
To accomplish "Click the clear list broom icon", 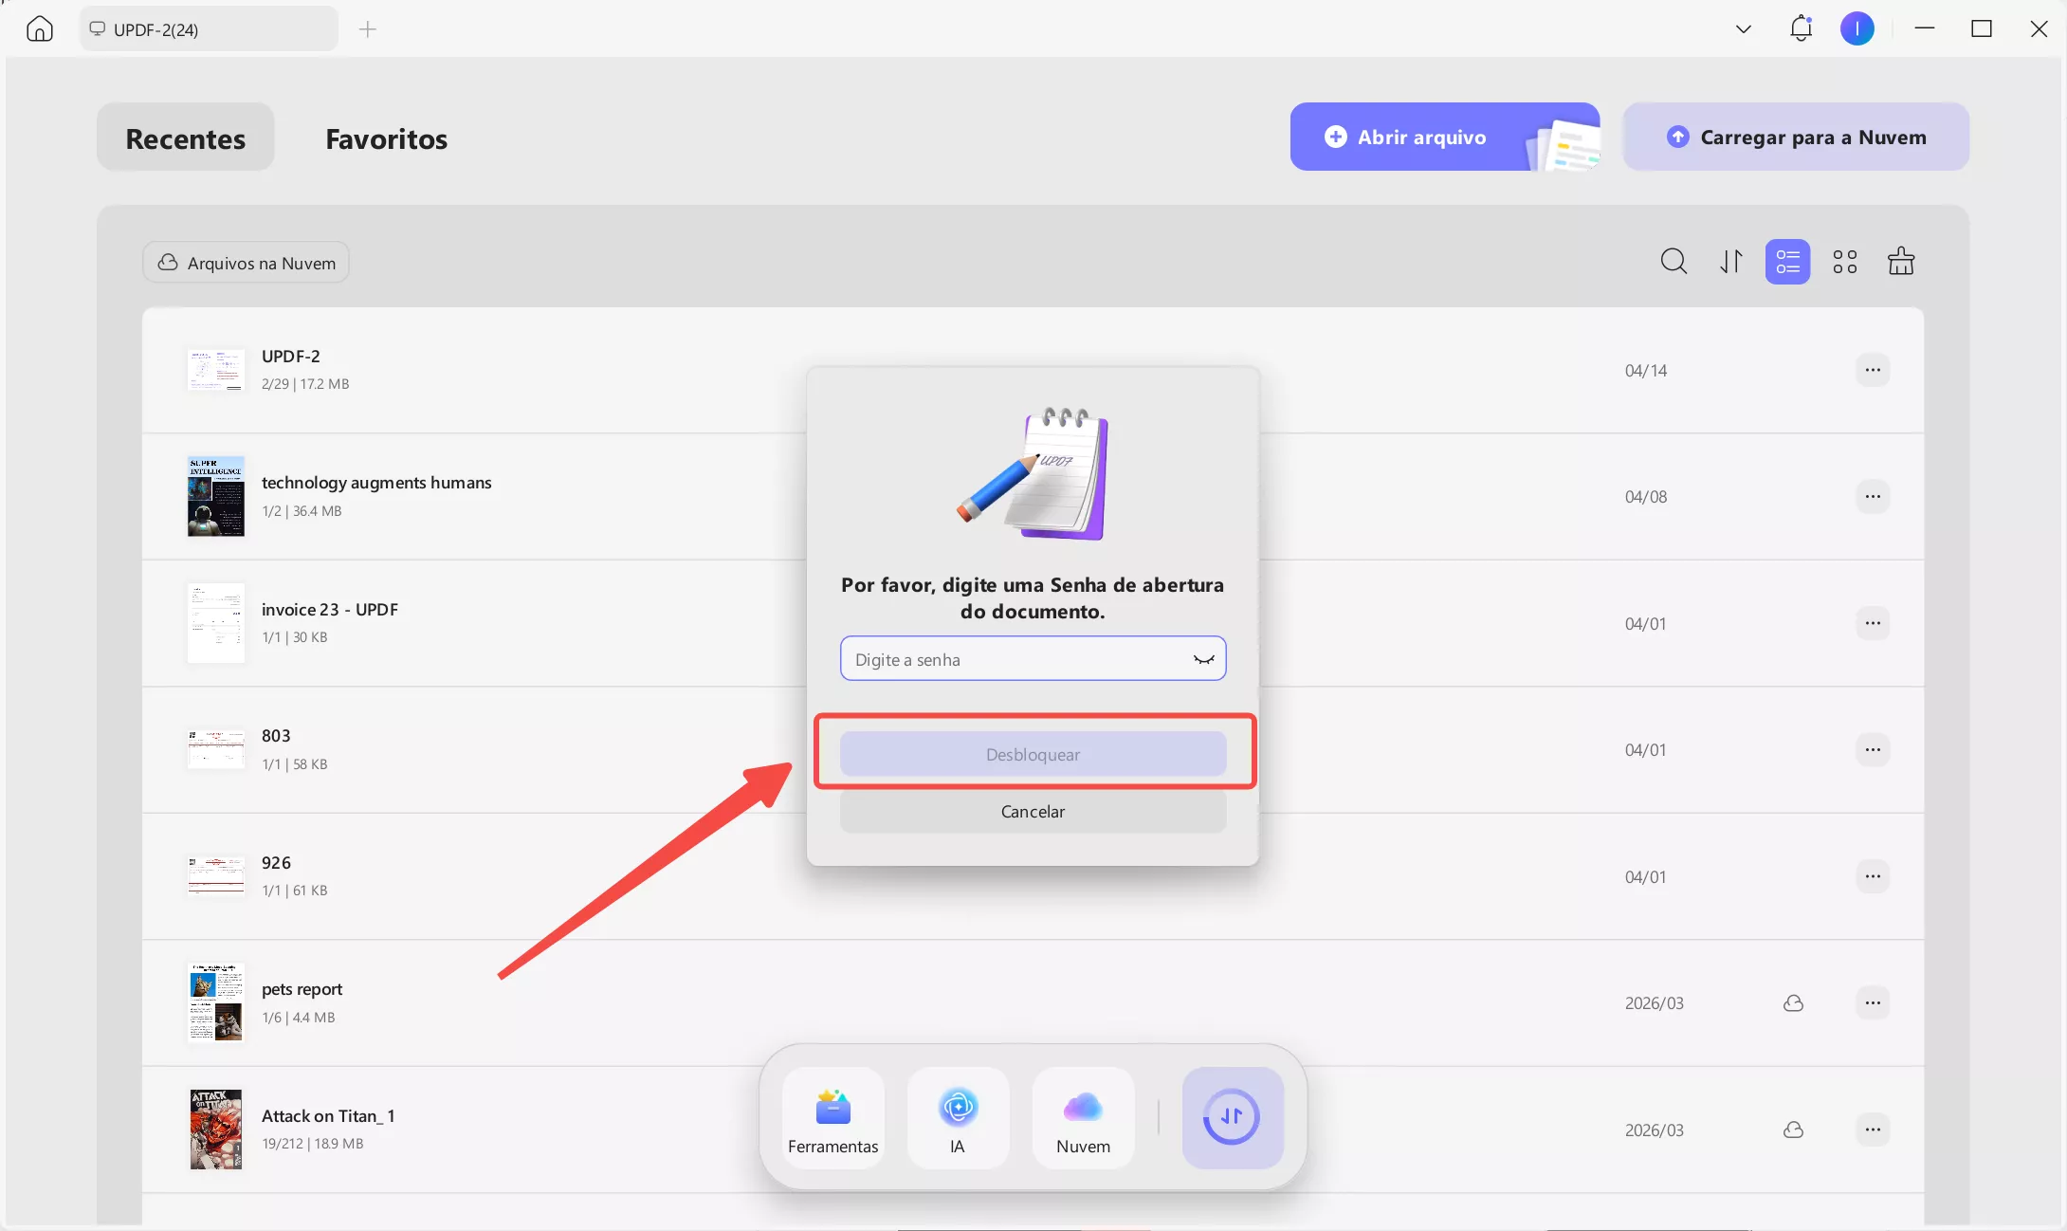I will tap(1900, 262).
